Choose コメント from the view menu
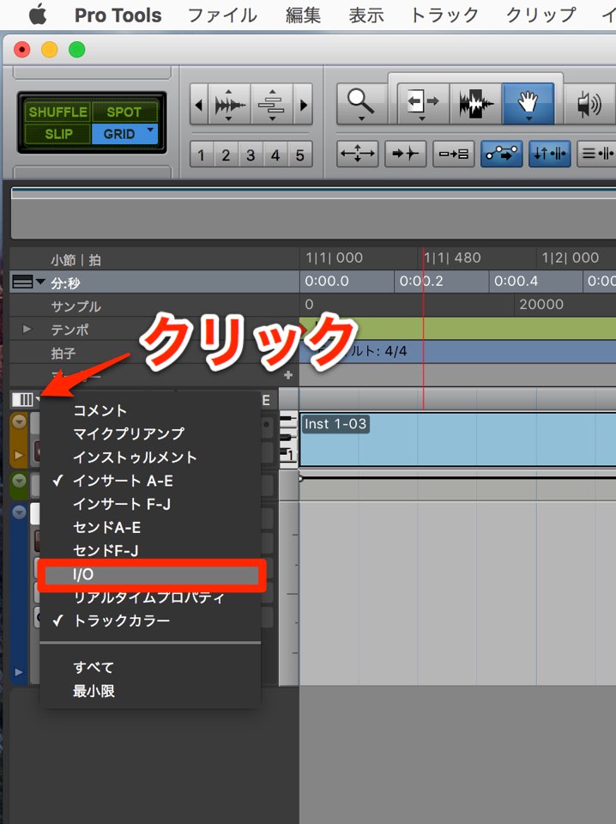 coord(150,410)
